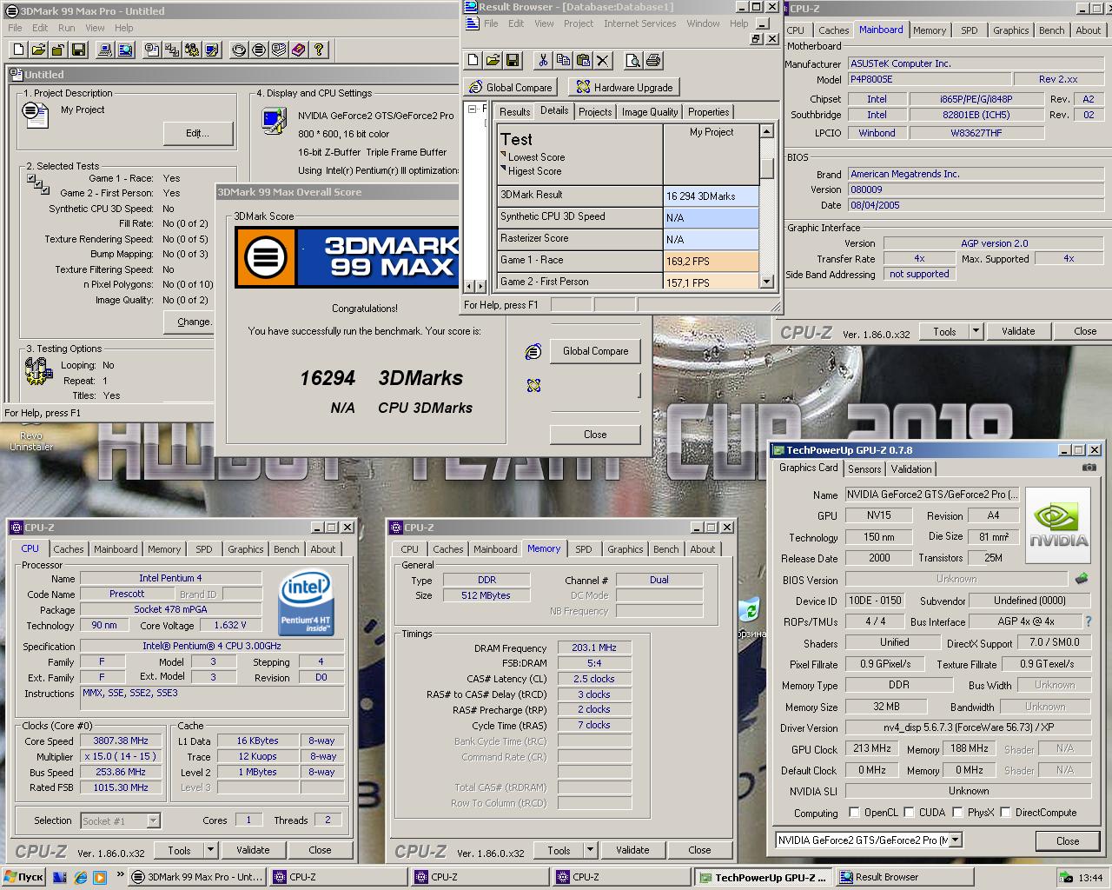The width and height of the screenshot is (1112, 890).
Task: Click New project icon in 3DMark toolbar
Action: 18,50
